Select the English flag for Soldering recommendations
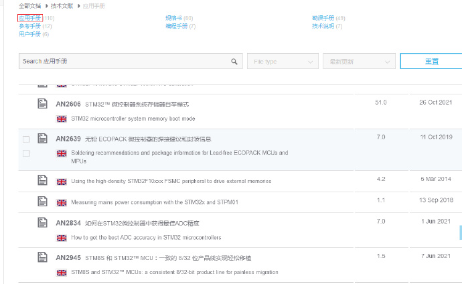 [x=62, y=153]
